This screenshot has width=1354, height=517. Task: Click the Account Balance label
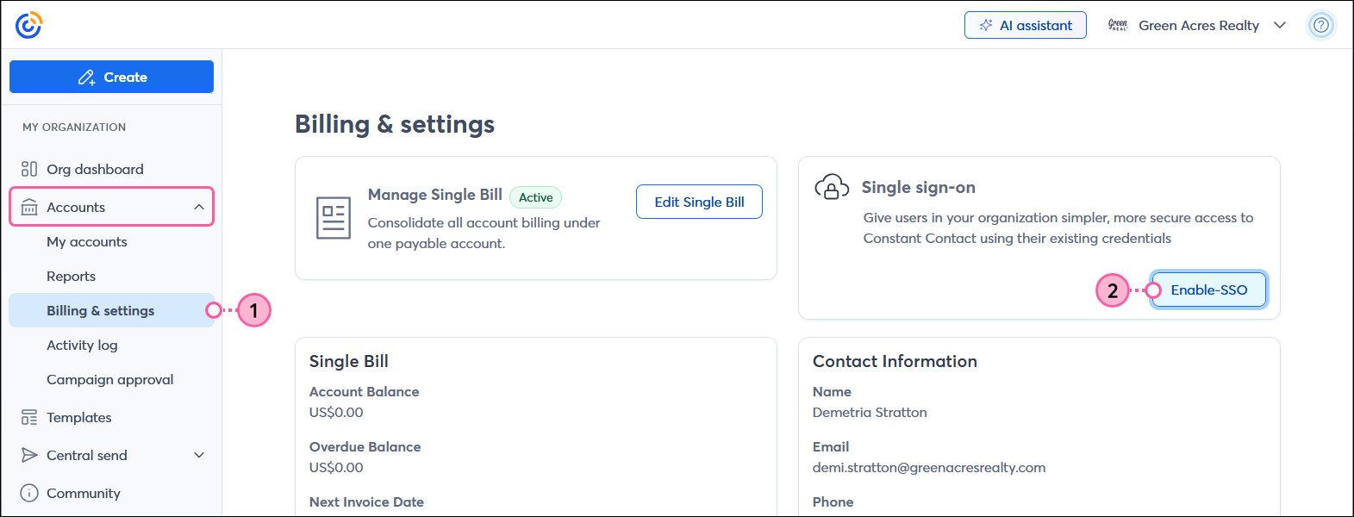[364, 391]
